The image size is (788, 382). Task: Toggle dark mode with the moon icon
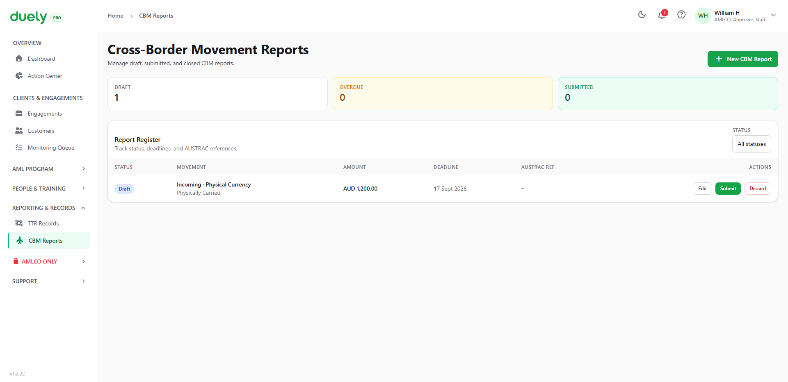642,15
